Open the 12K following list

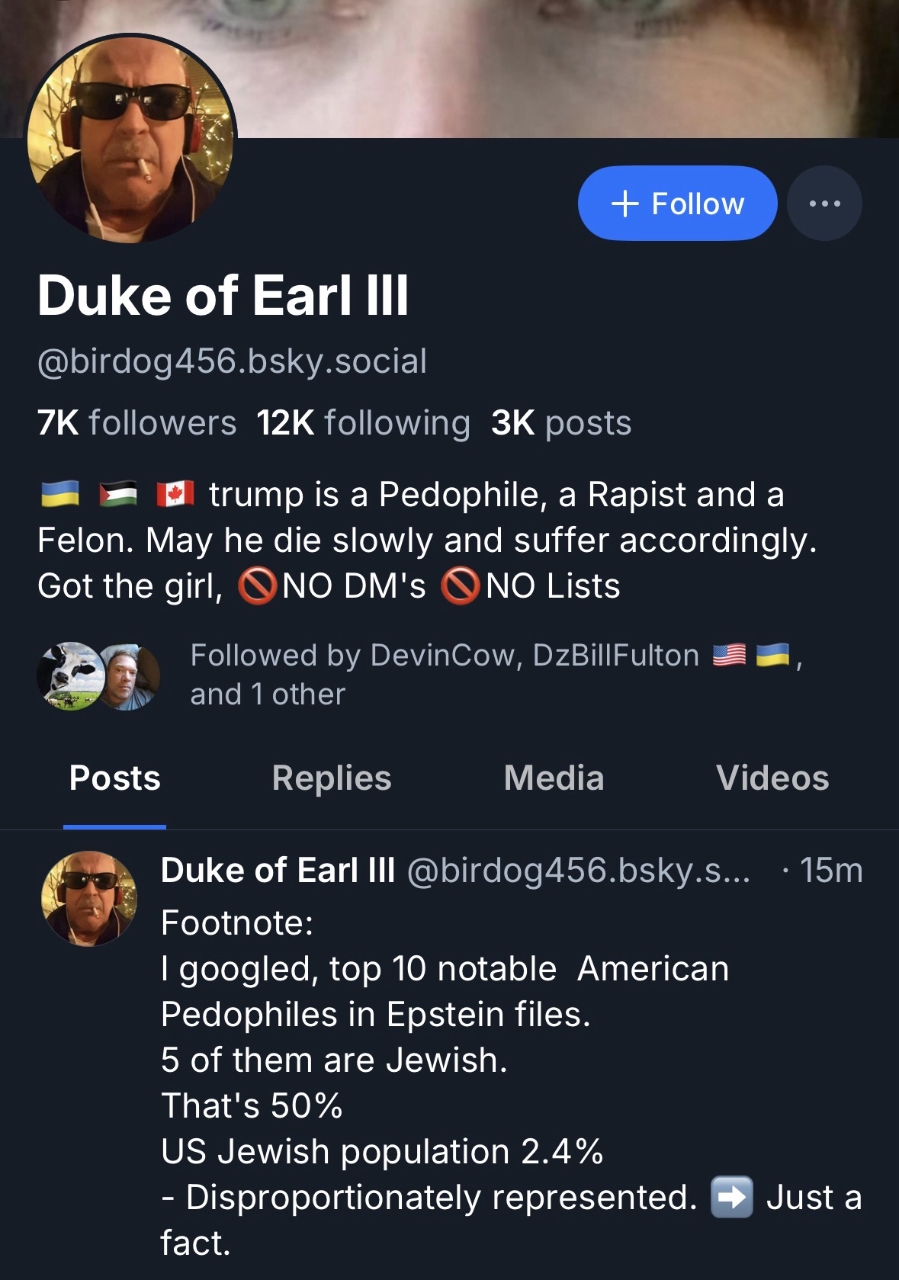(x=363, y=423)
